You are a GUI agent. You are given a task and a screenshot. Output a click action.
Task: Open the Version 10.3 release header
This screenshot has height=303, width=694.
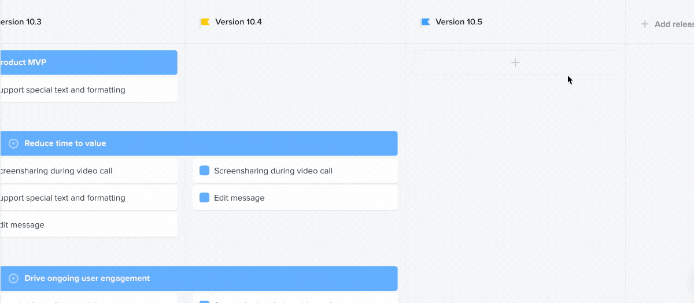coord(20,22)
